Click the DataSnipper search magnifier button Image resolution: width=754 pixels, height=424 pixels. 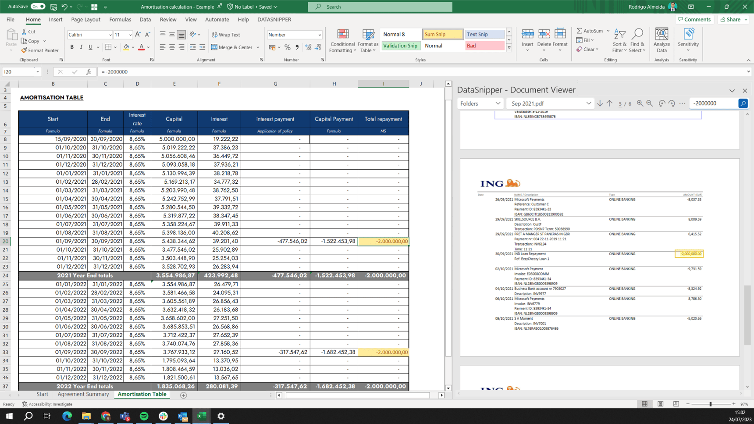(x=743, y=103)
